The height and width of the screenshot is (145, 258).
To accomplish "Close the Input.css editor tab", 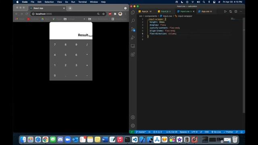I will point(193,11).
